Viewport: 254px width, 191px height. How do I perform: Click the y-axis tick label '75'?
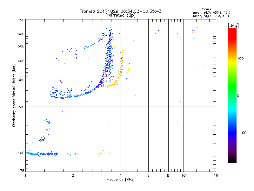(22, 171)
